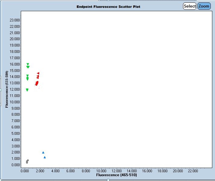Click the lowest green triangle near 12.000
The width and height of the screenshot is (215, 181).
tap(27, 90)
